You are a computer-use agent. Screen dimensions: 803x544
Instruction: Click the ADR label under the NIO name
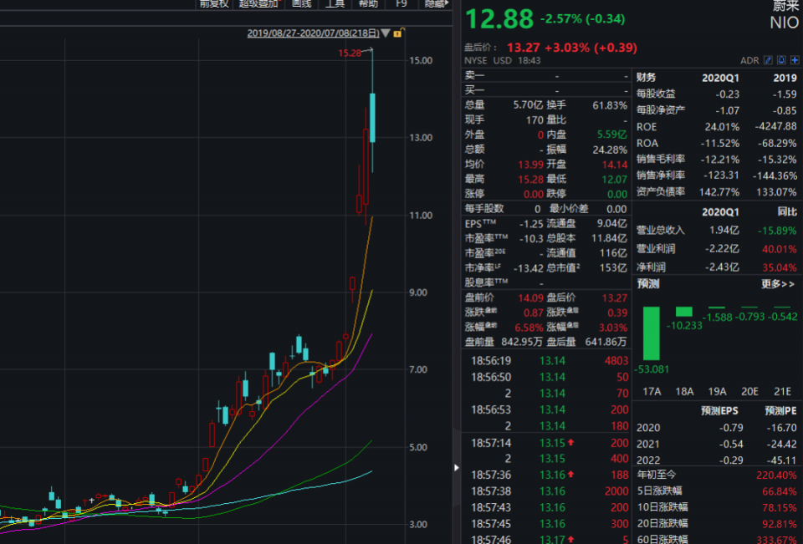tap(749, 60)
